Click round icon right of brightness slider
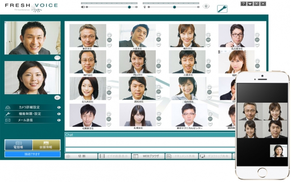This screenshot has height=182, width=291. [206, 6]
